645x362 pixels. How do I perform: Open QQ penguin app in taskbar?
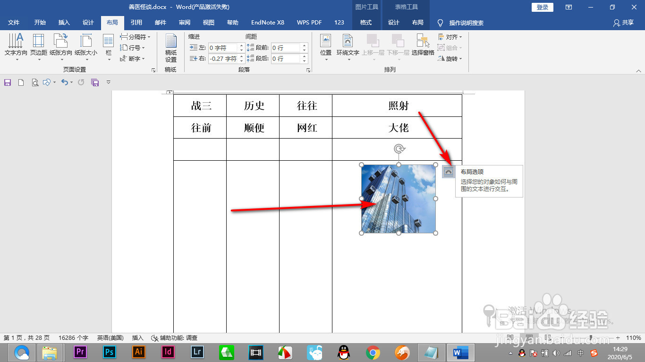(x=343, y=352)
